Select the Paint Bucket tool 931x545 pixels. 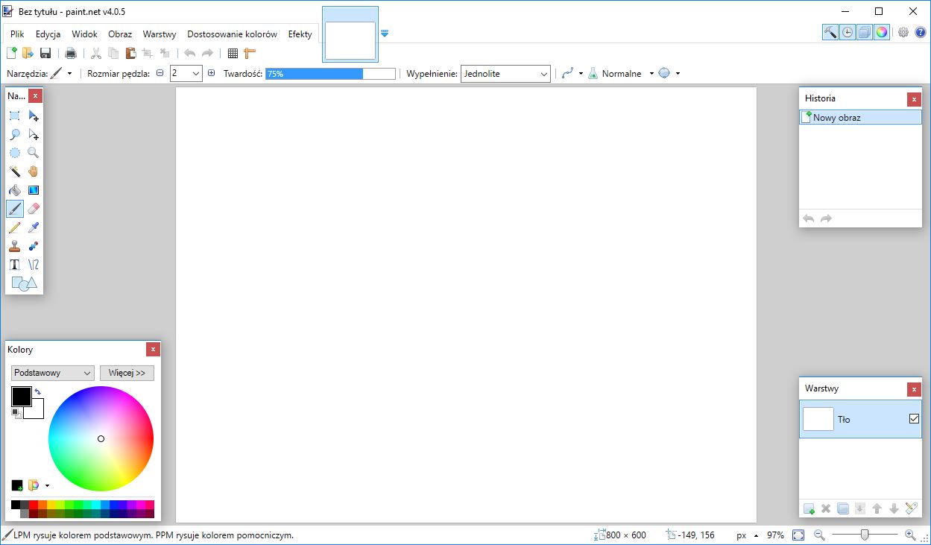(15, 190)
